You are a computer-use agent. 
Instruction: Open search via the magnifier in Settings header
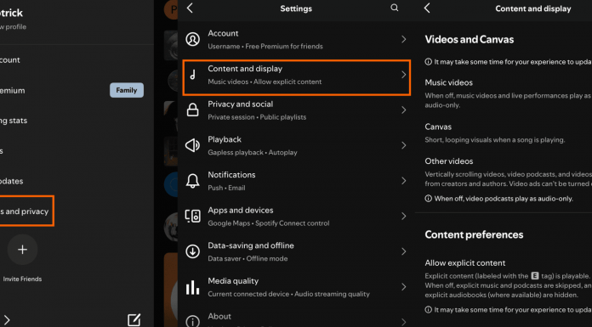tap(394, 8)
